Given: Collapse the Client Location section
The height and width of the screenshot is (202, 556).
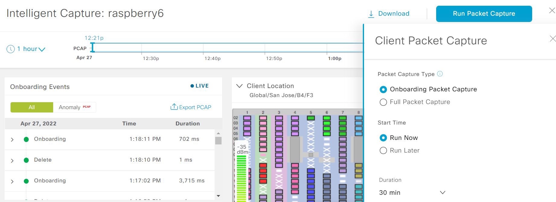Looking at the screenshot, I should (x=239, y=86).
